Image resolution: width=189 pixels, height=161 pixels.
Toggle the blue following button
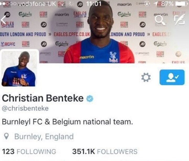(x=172, y=77)
